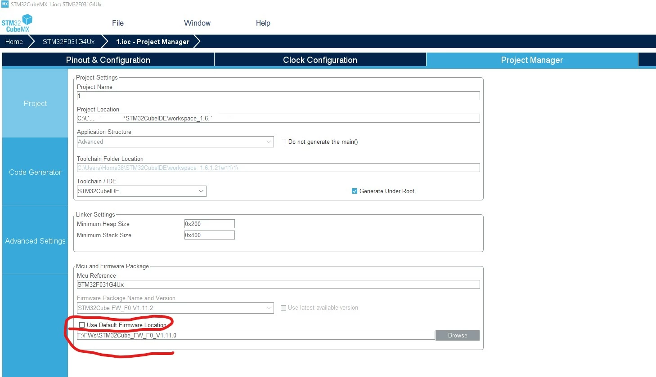Select the STM32F031G4Ux breadcrumb

[68, 42]
